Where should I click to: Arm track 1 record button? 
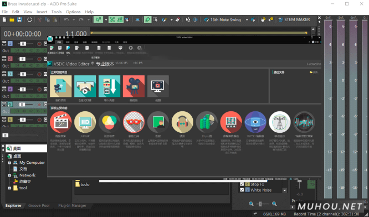tap(39, 44)
